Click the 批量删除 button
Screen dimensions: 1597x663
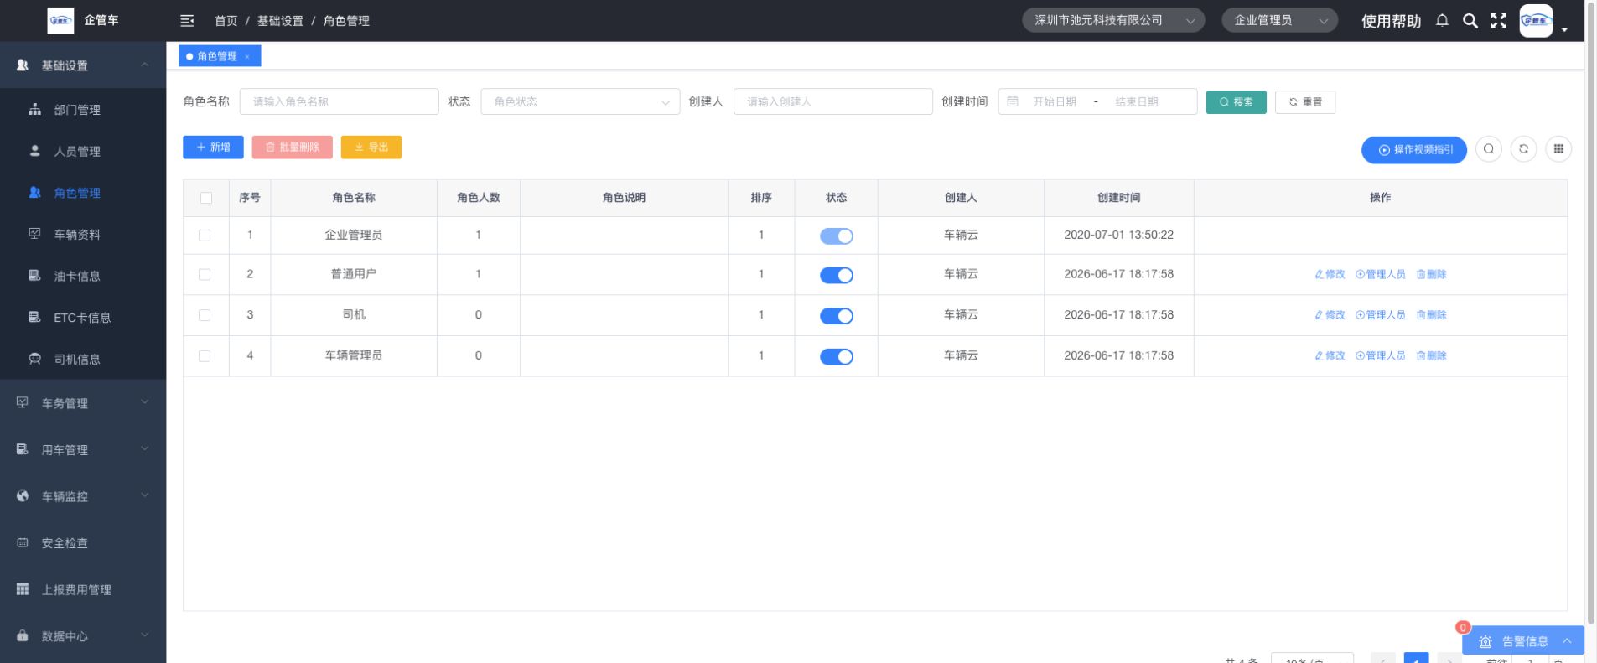(293, 148)
